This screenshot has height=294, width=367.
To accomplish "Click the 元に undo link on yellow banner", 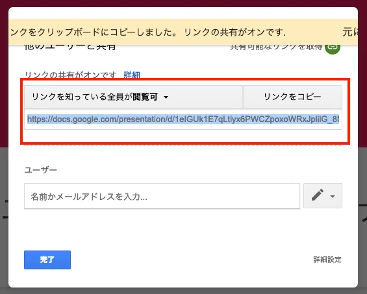I will pos(350,32).
